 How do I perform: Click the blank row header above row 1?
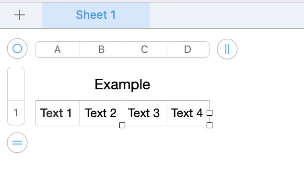pyautogui.click(x=16, y=84)
